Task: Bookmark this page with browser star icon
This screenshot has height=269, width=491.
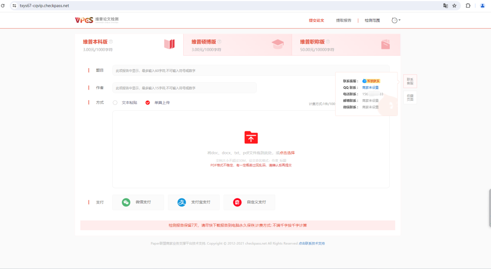Action: tap(454, 6)
